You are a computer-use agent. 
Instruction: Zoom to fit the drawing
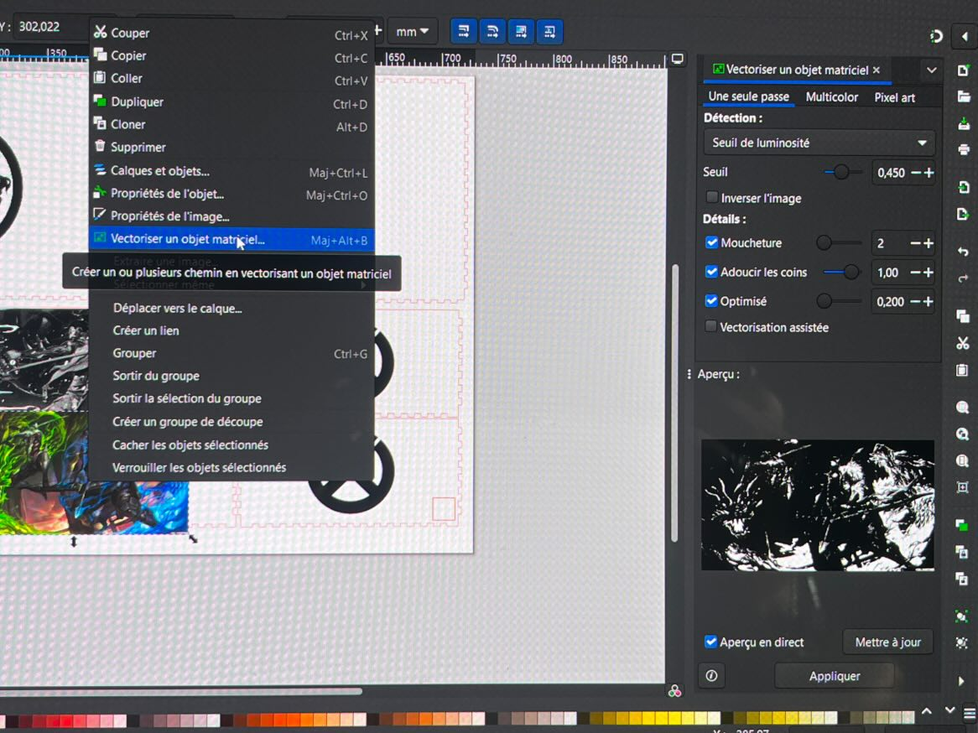coord(963,434)
